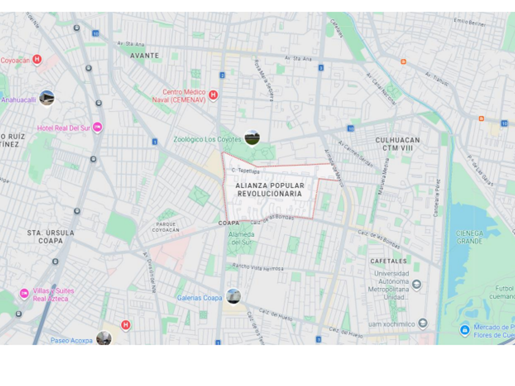Click the Paseo Acoxpa label
The image size is (515, 386).
tap(71, 341)
